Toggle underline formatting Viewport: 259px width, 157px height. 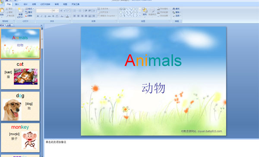pos(45,16)
